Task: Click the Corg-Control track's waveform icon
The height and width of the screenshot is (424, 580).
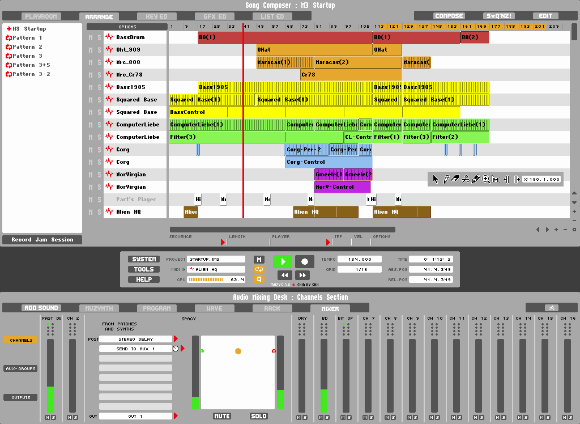Action: coord(109,162)
